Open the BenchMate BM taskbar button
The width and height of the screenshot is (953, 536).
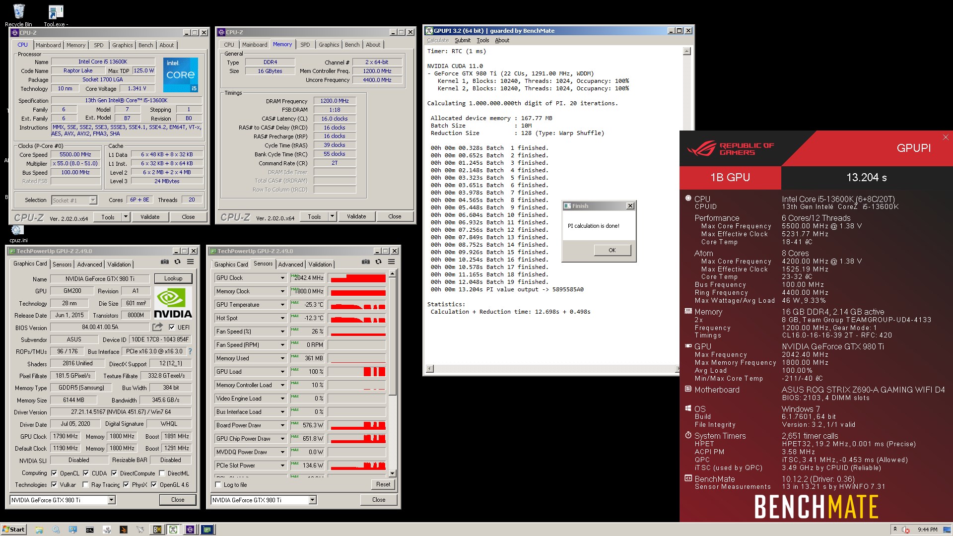157,530
